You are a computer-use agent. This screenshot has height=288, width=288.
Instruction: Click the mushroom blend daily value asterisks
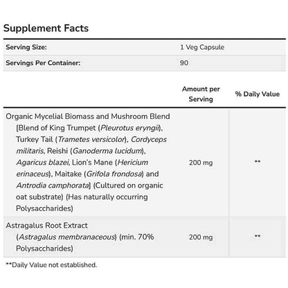258,161
